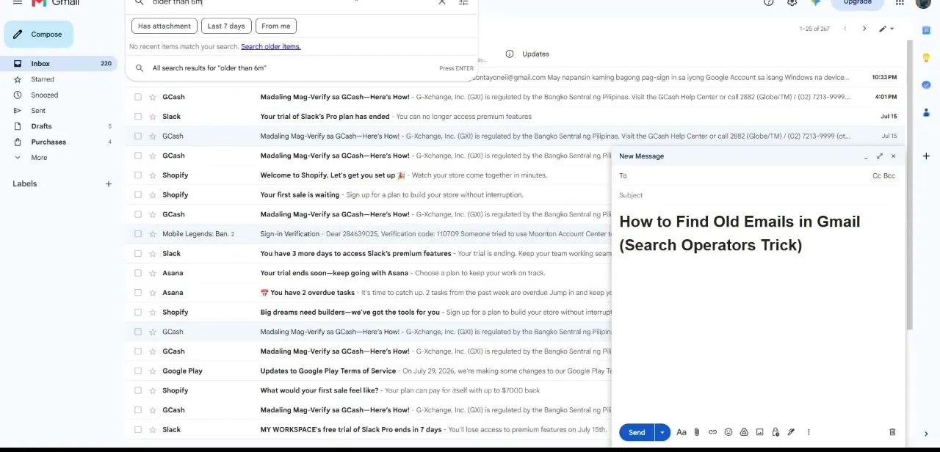The image size is (940, 452).
Task: Insert files using Google Drive icon
Action: [x=744, y=432]
